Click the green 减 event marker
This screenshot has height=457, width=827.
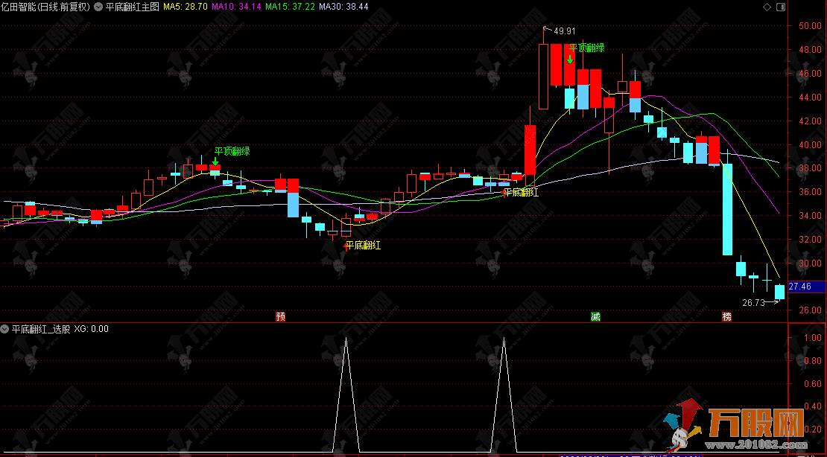(x=595, y=316)
